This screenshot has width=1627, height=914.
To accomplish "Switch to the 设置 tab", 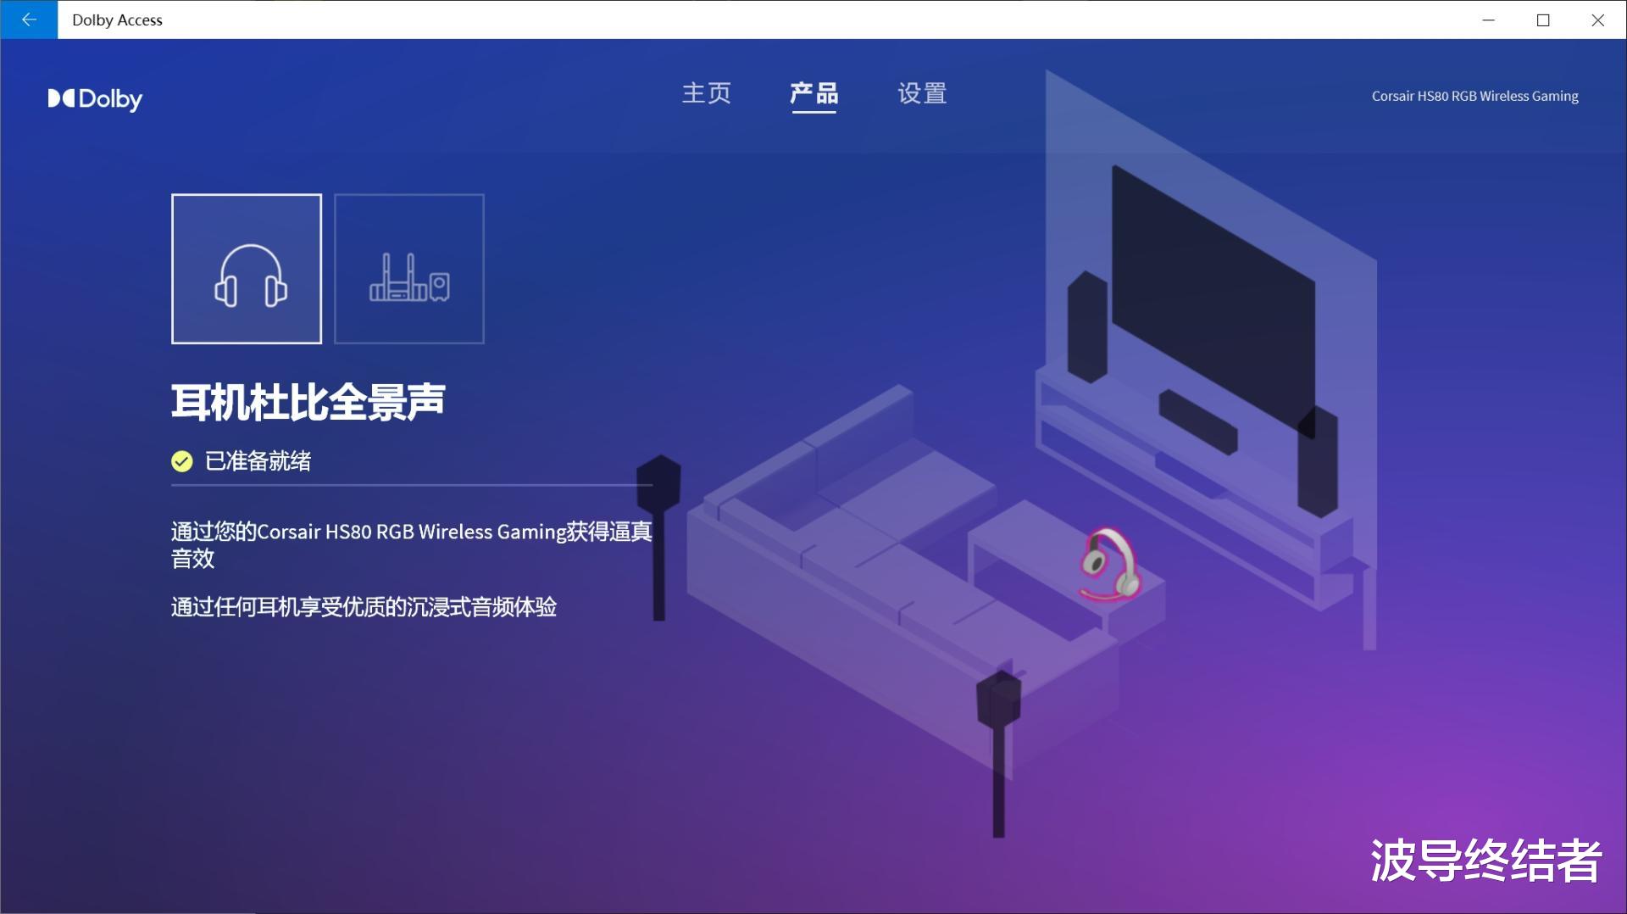I will [x=922, y=94].
